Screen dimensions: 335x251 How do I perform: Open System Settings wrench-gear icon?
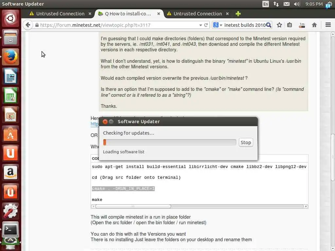(10, 211)
